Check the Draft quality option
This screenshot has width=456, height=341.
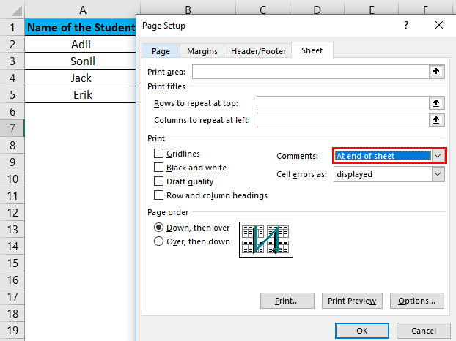(159, 181)
